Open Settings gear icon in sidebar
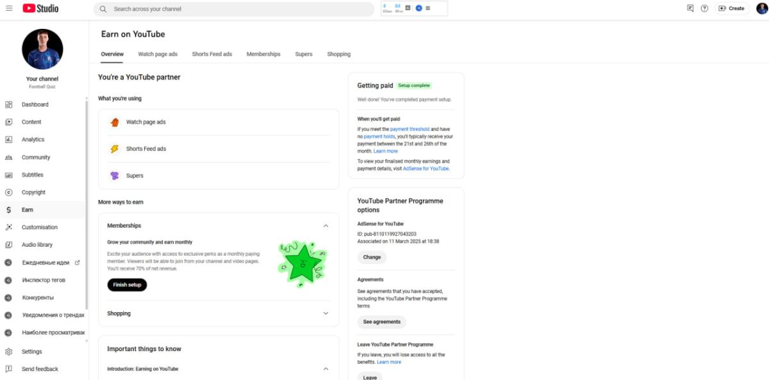The width and height of the screenshot is (769, 380). tap(9, 352)
